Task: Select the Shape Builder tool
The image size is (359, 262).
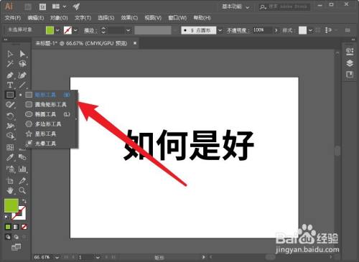Action: click(x=10, y=136)
